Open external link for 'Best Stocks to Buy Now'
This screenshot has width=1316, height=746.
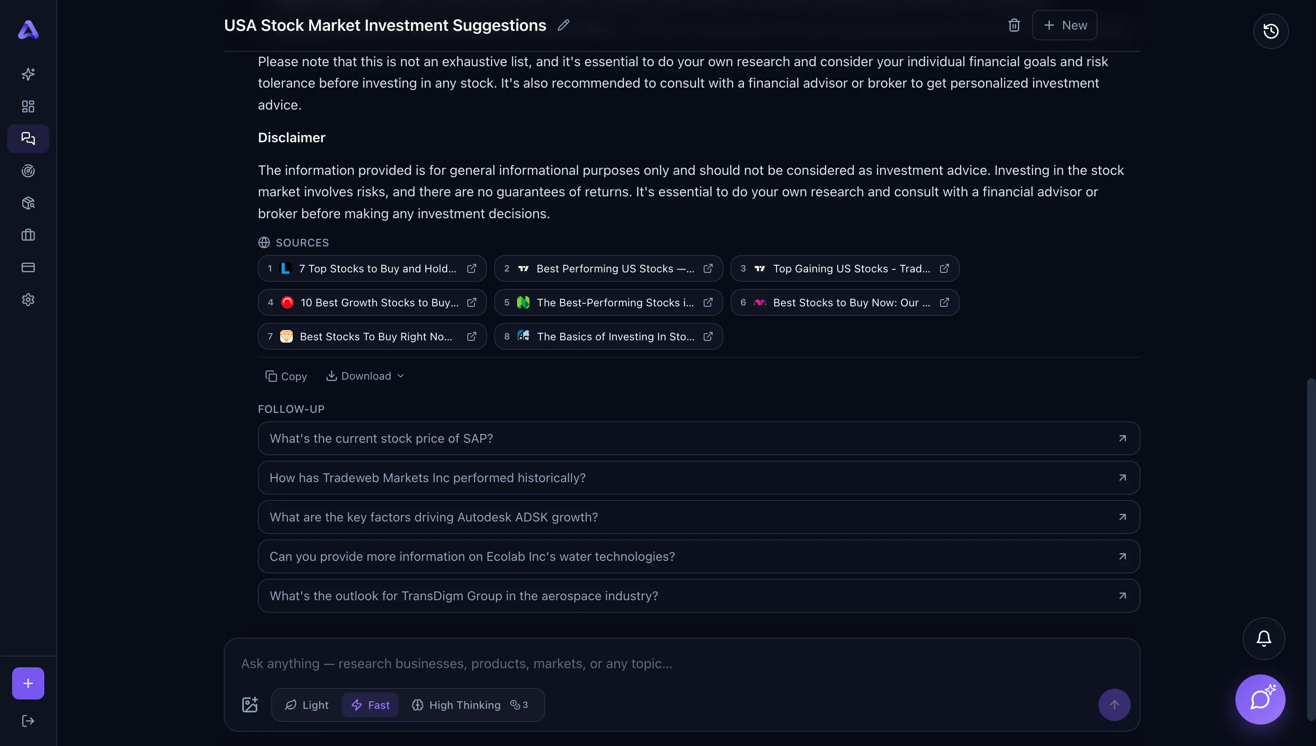click(944, 302)
